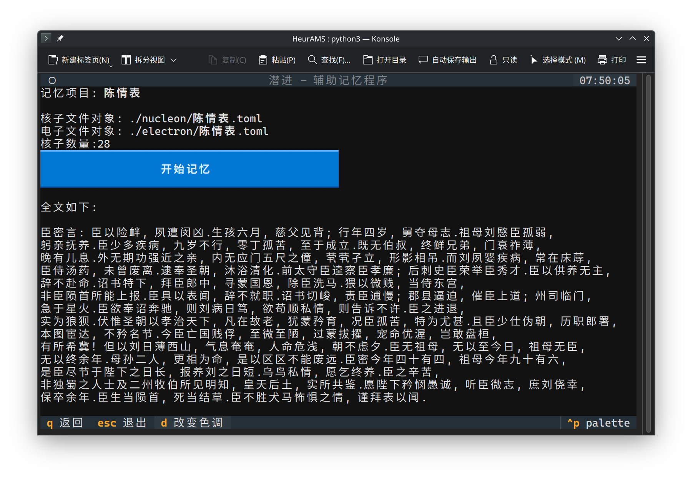Toggle read-only (只读) lock
Screen dimensions: 693x480
503,60
